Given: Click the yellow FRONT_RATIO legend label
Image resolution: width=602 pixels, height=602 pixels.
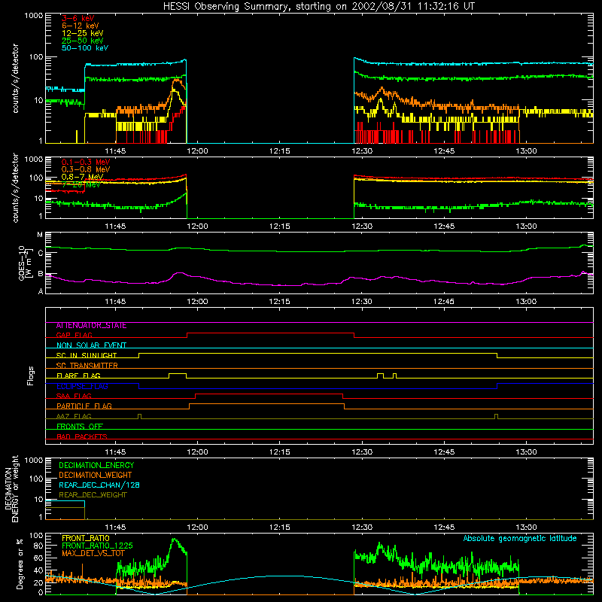Looking at the screenshot, I should [86, 538].
